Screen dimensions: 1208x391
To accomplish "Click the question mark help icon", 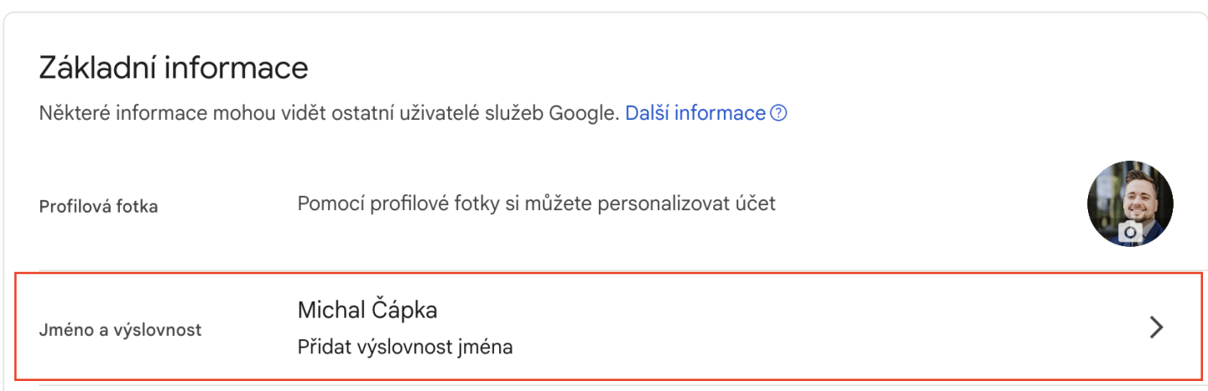I will pos(778,113).
